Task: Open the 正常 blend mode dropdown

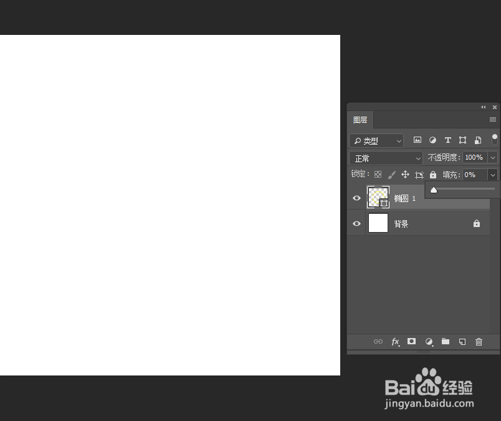Action: coord(386,158)
